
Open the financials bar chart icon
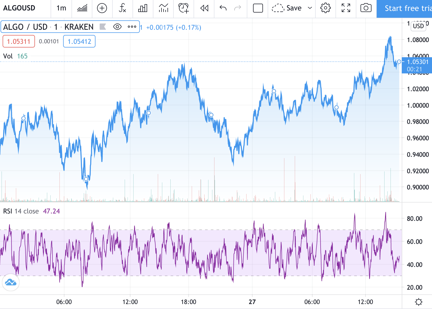[x=143, y=8]
